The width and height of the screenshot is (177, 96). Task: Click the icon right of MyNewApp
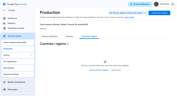(173, 4)
